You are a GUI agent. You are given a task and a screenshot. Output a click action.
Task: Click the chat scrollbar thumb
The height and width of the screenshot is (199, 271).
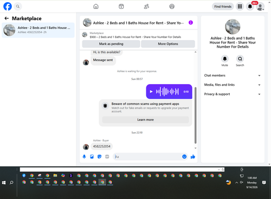pyautogui.click(x=195, y=115)
